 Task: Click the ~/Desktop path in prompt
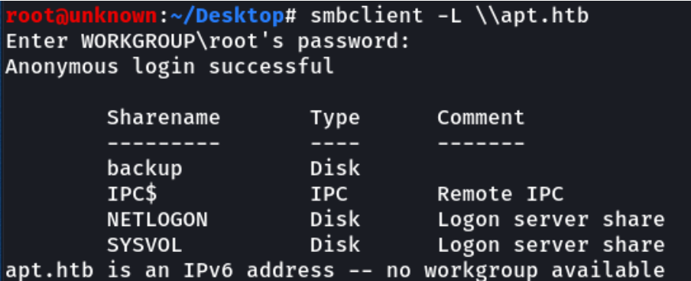pyautogui.click(x=227, y=16)
